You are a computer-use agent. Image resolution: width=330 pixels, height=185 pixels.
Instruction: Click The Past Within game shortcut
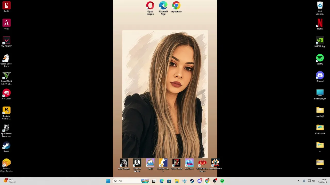tap(137, 165)
